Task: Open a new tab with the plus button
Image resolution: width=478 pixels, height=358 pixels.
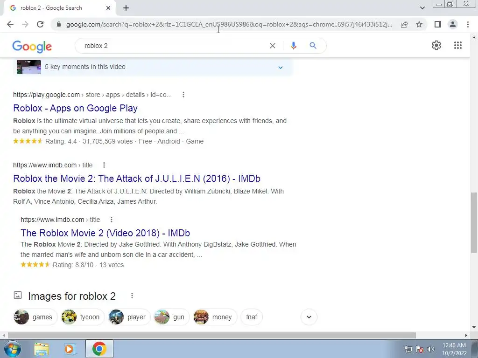Action: (126, 8)
